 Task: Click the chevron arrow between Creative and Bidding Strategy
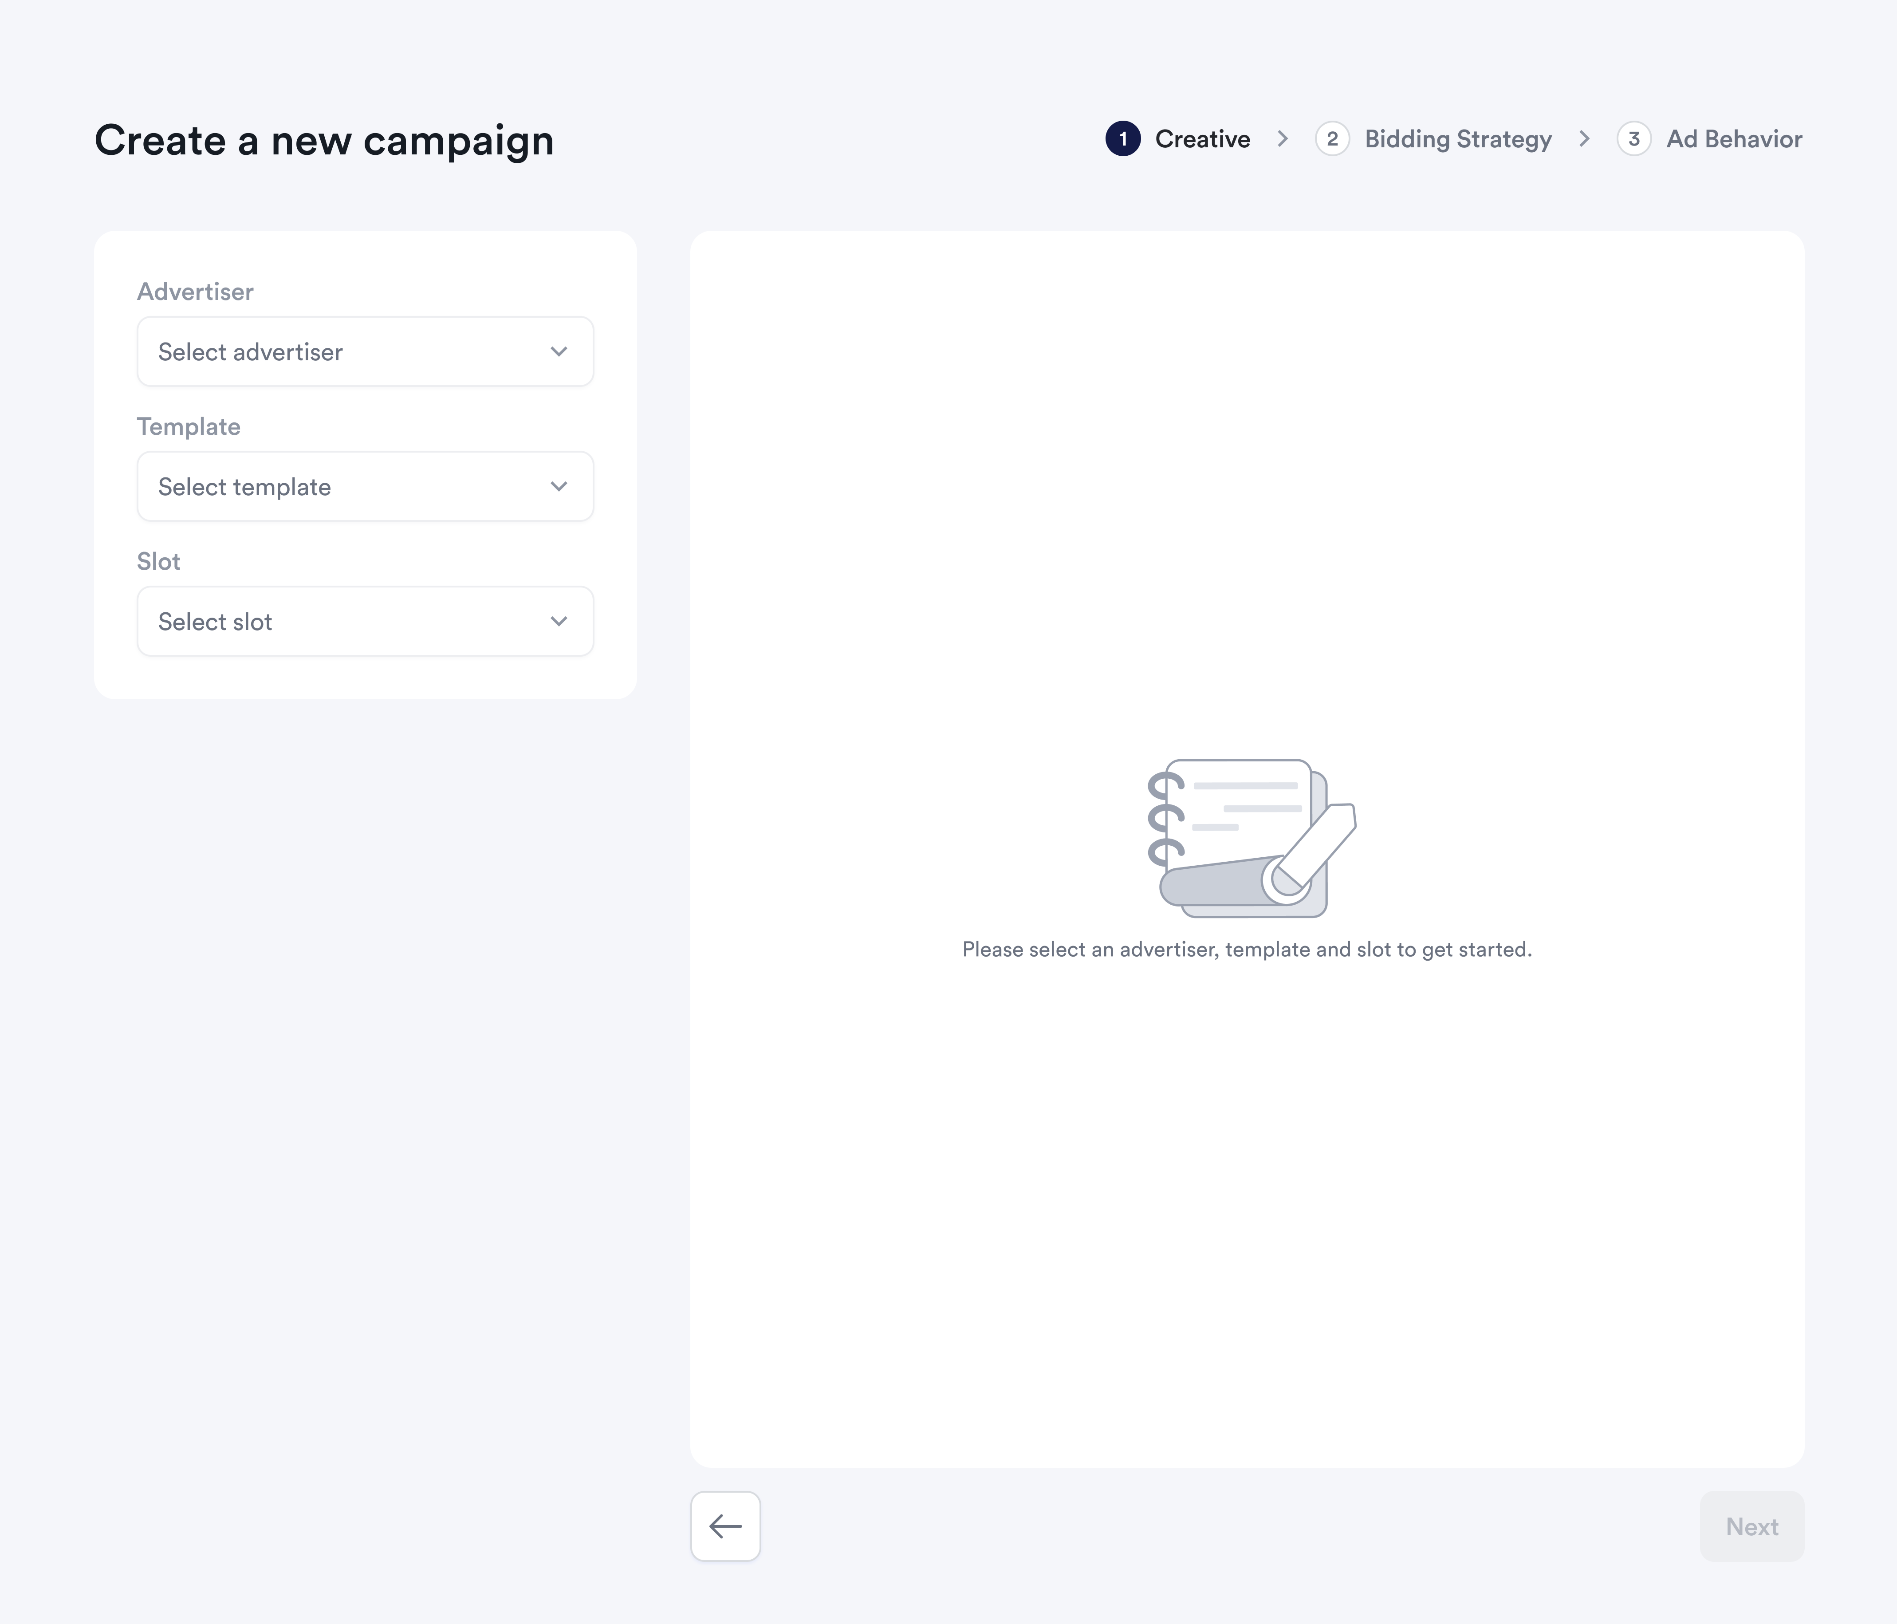(x=1282, y=138)
